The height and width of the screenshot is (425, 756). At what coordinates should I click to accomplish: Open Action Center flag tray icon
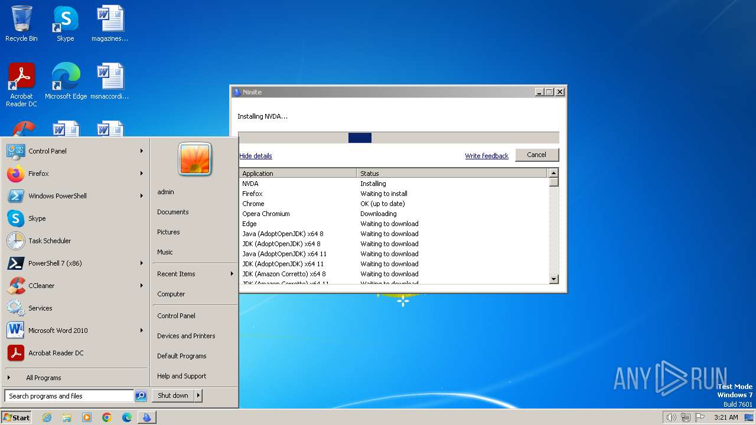[x=700, y=417]
